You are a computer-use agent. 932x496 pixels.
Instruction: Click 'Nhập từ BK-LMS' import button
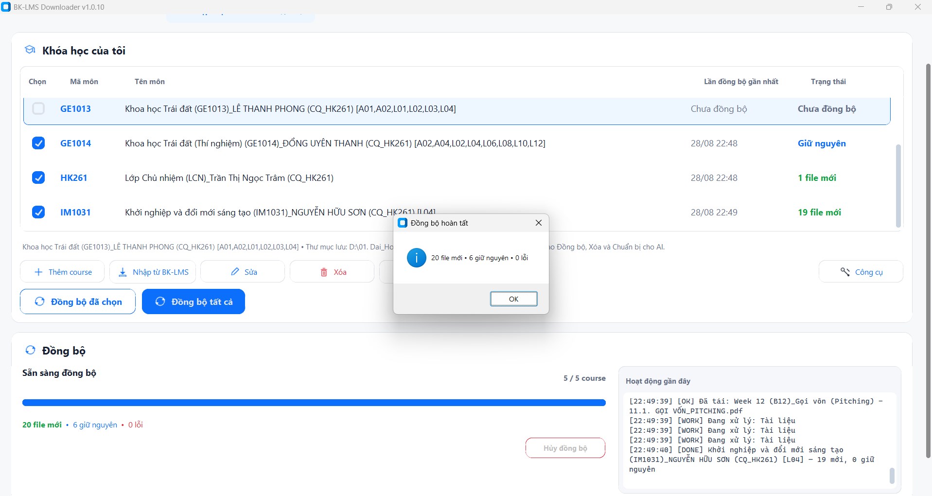pyautogui.click(x=153, y=272)
